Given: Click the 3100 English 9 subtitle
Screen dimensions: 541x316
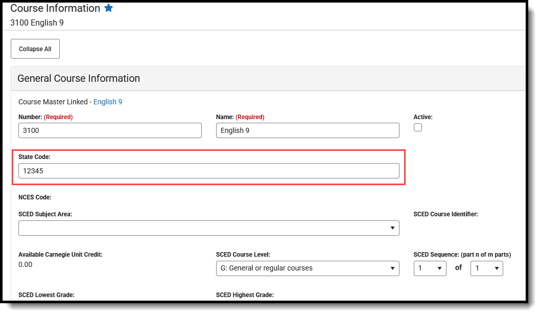Looking at the screenshot, I should pyautogui.click(x=37, y=22).
